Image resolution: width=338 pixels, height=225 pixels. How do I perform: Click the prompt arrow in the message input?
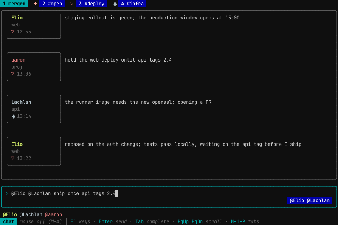(7, 194)
